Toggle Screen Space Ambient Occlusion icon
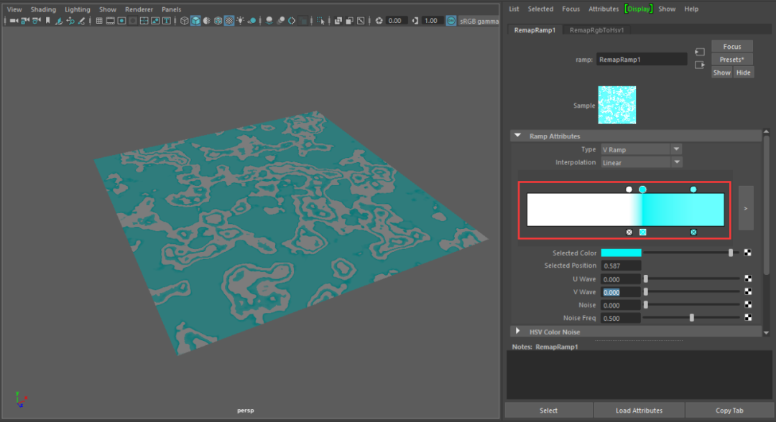Image resolution: width=776 pixels, height=422 pixels. [269, 21]
